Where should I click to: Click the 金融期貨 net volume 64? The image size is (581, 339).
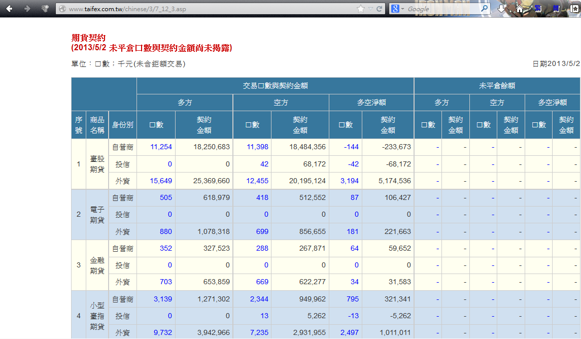pyautogui.click(x=355, y=248)
